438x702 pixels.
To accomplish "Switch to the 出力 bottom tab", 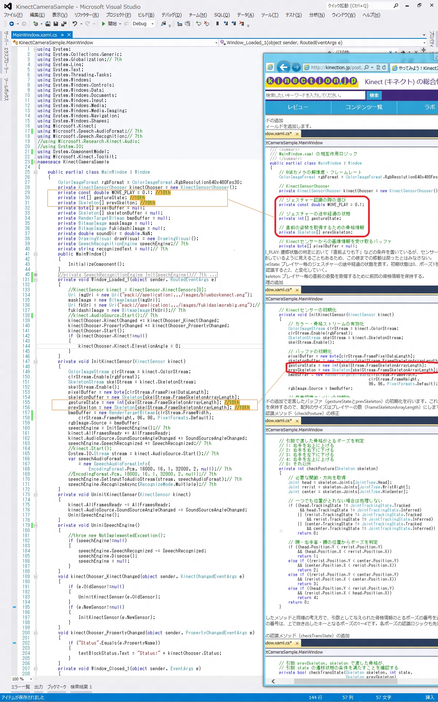I will click(39, 687).
